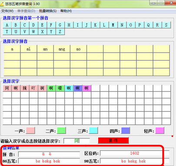
Task: Pick the pink 阿 character cell
Action: pos(7,88)
